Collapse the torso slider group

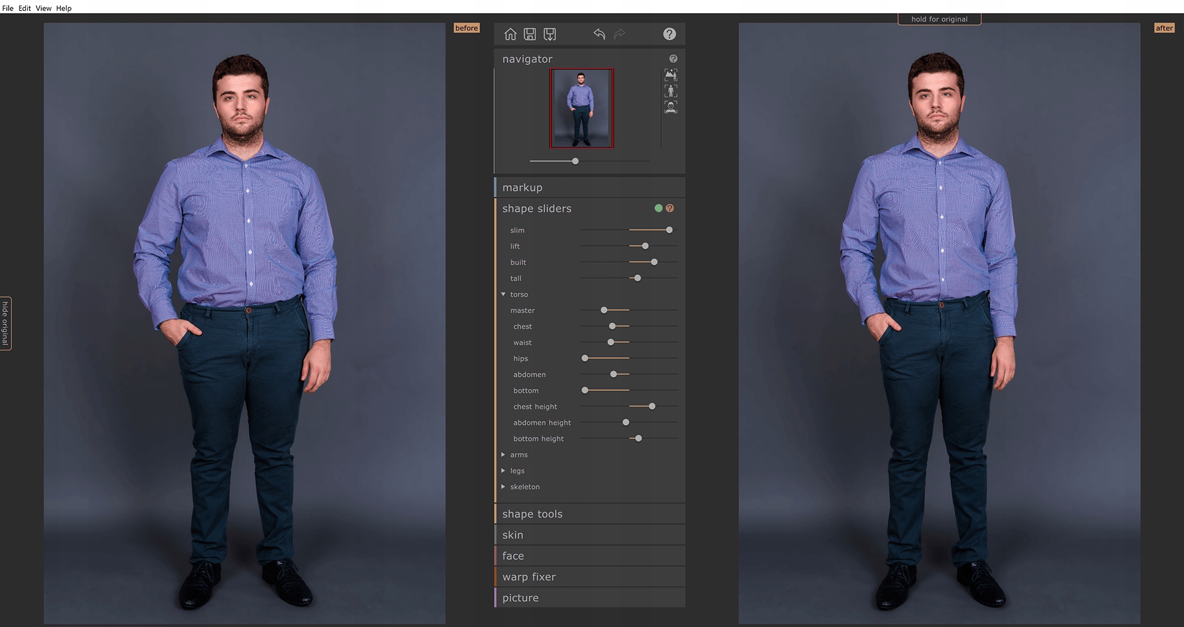[504, 295]
